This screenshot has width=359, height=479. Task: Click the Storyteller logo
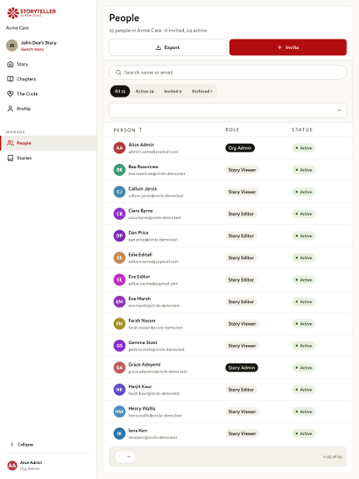(x=31, y=12)
